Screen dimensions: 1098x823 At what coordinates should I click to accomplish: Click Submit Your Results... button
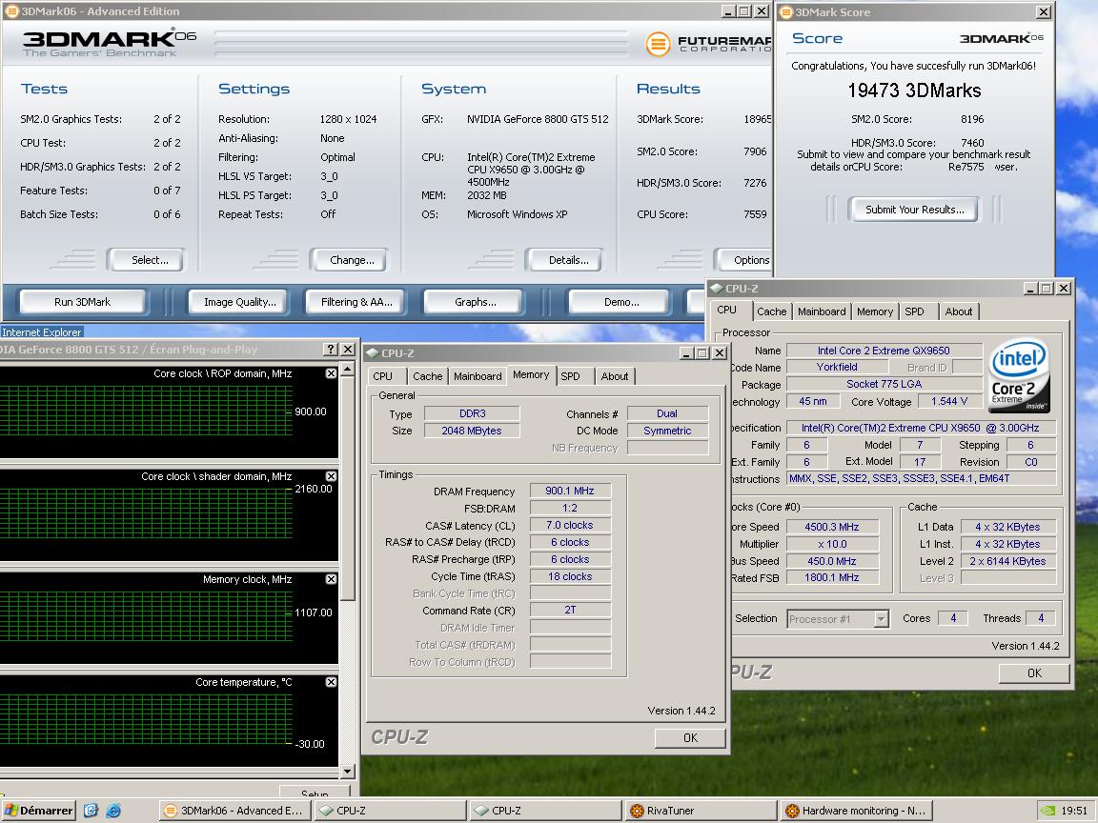(x=914, y=210)
